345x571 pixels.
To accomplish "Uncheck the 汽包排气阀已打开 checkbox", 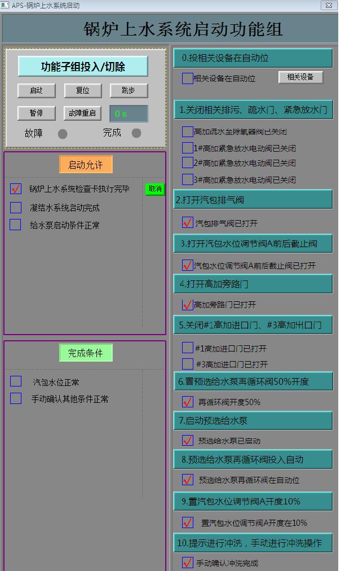I will tap(188, 223).
